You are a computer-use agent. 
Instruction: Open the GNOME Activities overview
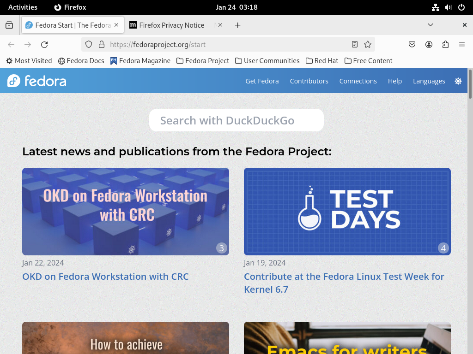23,7
